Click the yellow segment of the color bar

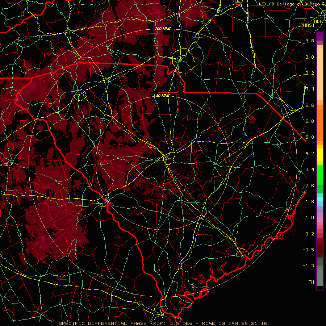pyautogui.click(x=320, y=155)
